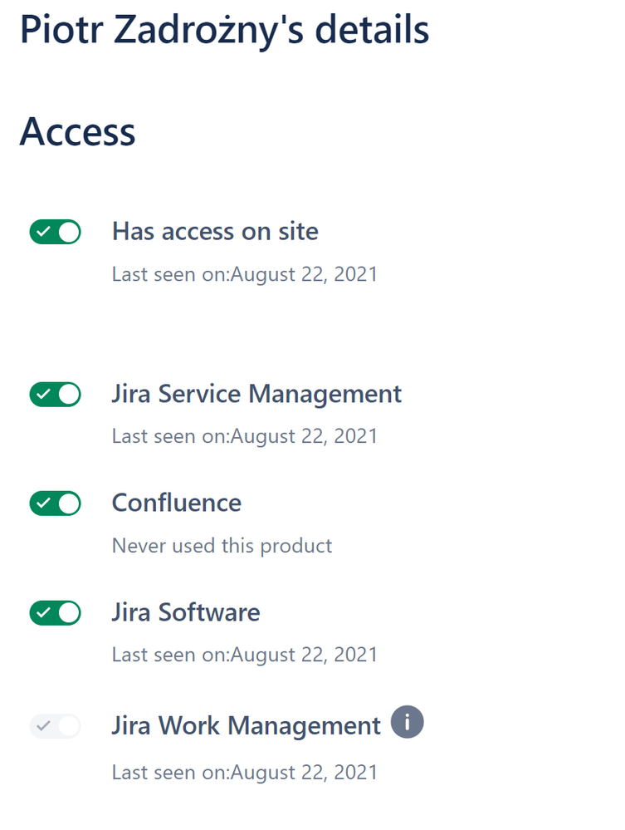
Task: Click the Jira Software label
Action: click(186, 612)
